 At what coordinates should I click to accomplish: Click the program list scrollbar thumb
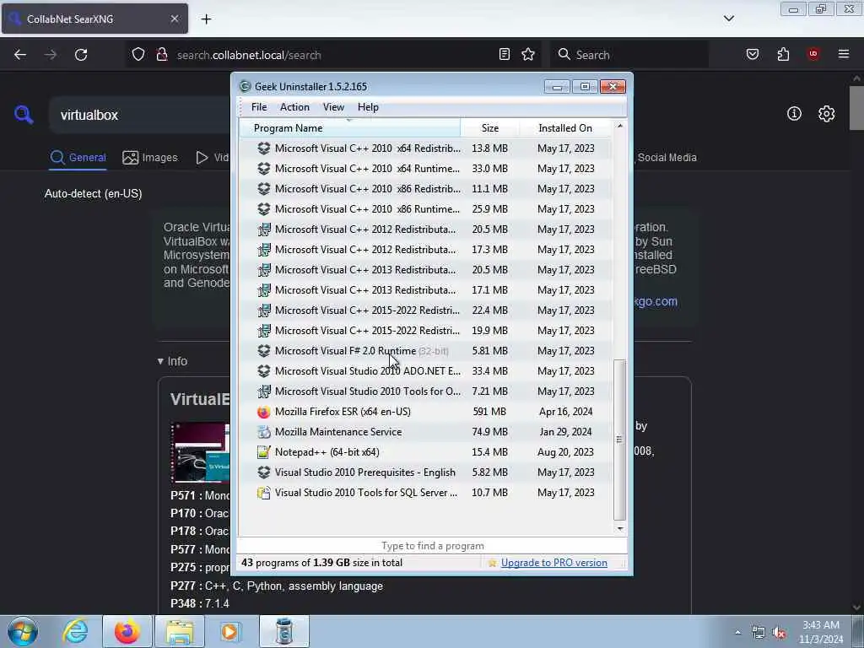pyautogui.click(x=619, y=440)
